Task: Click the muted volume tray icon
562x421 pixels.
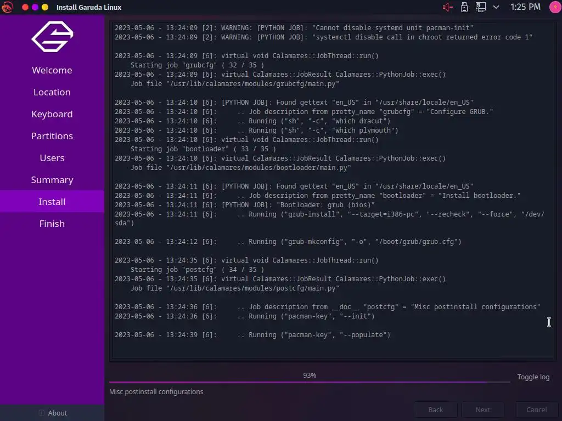Action: 447,7
